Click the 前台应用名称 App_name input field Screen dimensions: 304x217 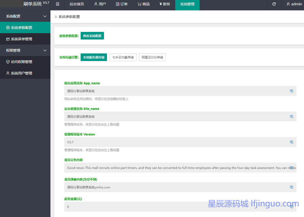[x=175, y=91]
